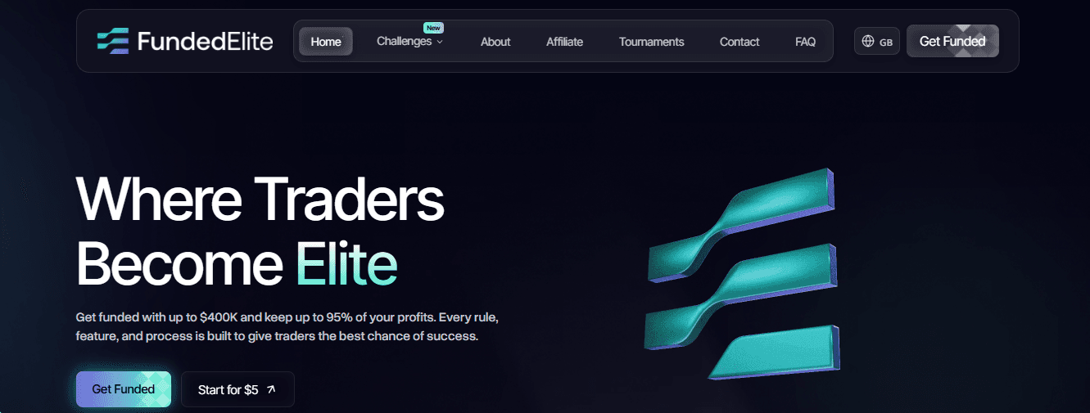The width and height of the screenshot is (1090, 413).
Task: Click the FundedElite wordmark text
Action: pos(205,41)
